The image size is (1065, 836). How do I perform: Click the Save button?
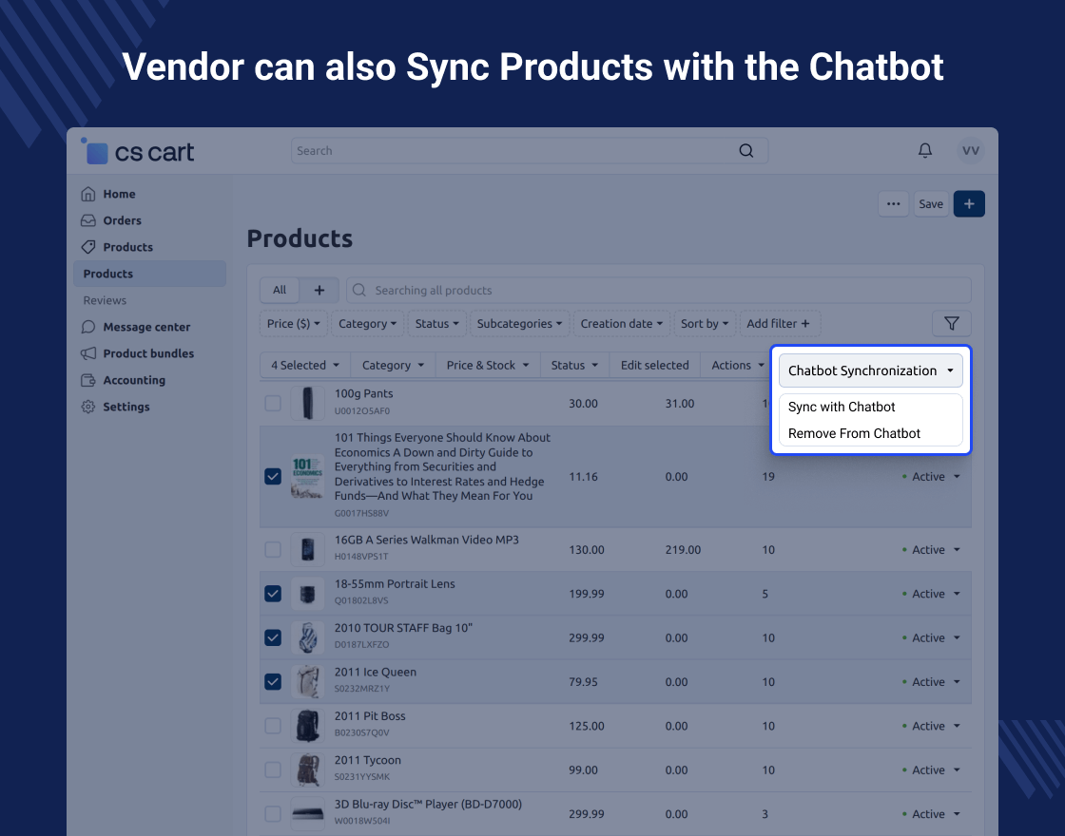pyautogui.click(x=931, y=203)
